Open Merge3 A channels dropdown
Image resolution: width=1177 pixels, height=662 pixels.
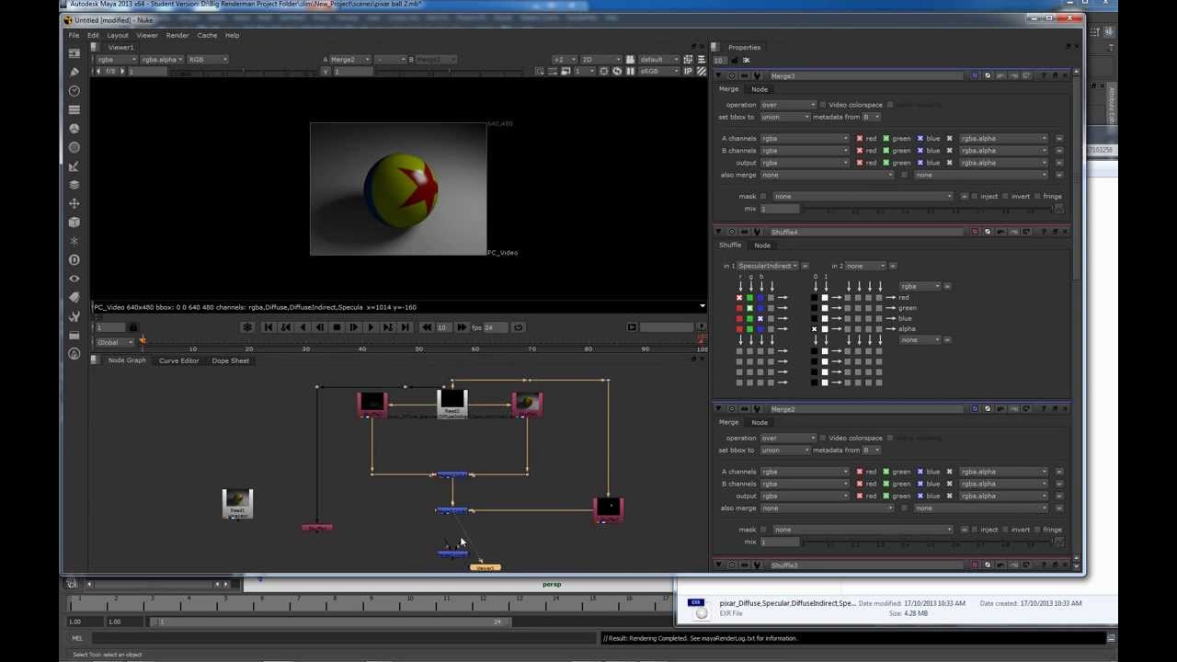[805, 138]
